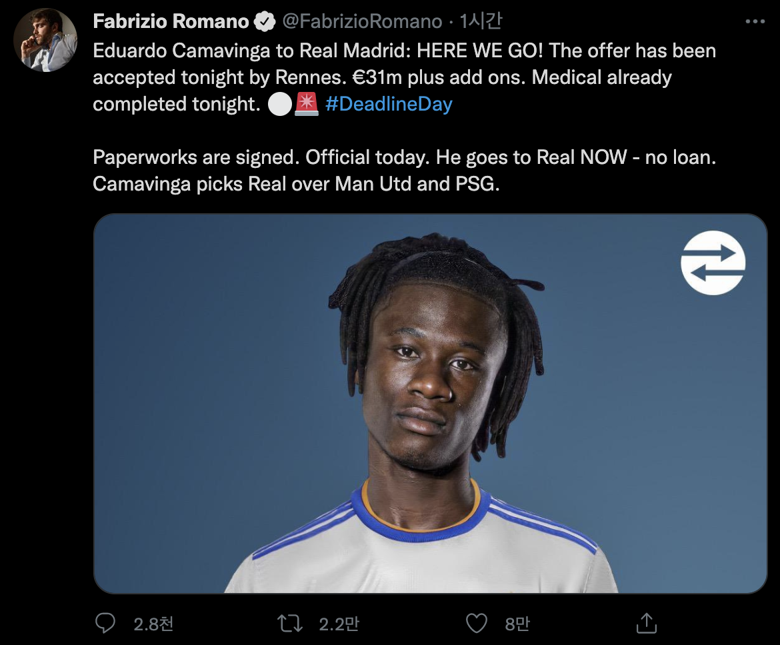Open the Camavinga player photo
Screen dimensions: 780x645
click(x=430, y=403)
